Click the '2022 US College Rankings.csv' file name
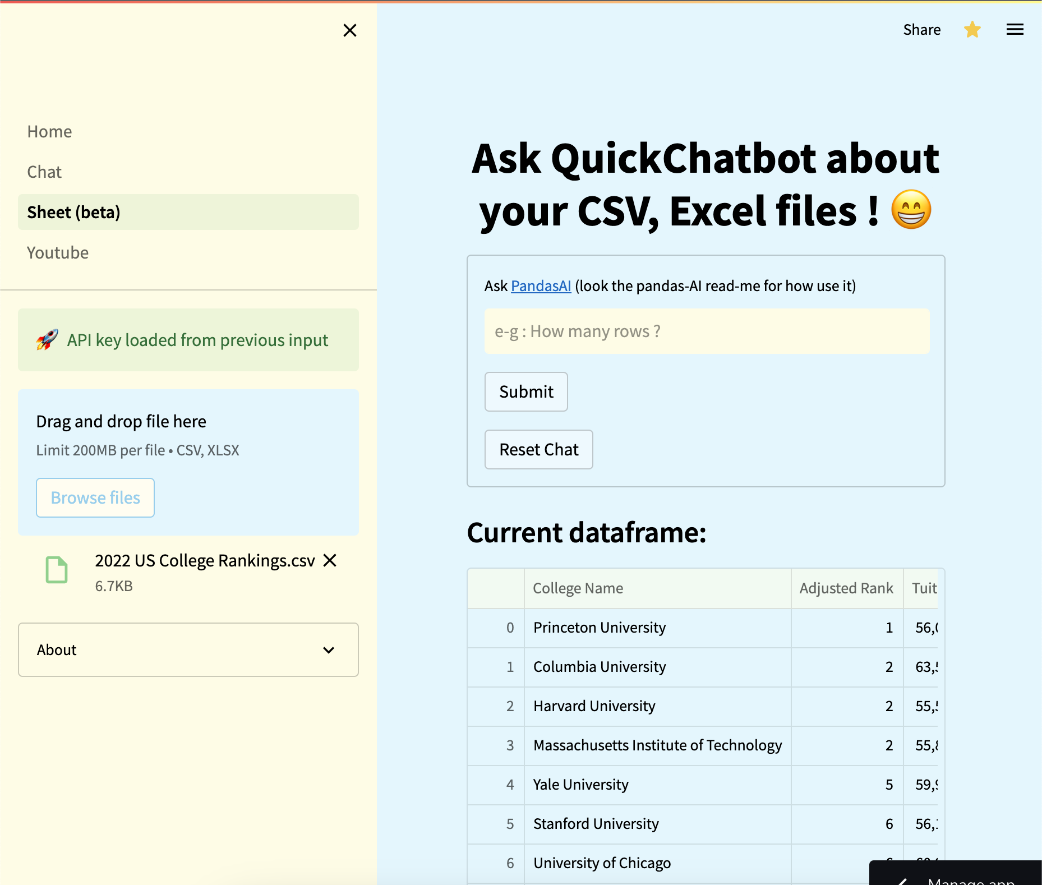Viewport: 1042px width, 885px height. (205, 561)
